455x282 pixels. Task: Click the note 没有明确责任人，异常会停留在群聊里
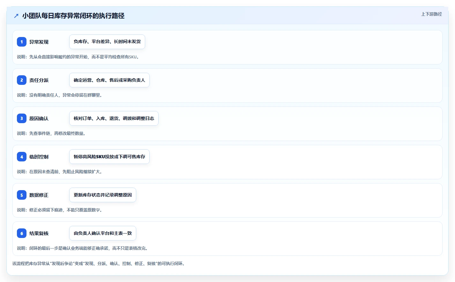60,95
